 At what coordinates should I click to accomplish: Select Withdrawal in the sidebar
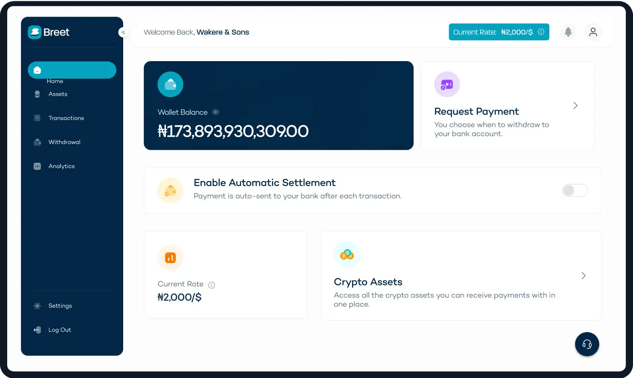64,142
